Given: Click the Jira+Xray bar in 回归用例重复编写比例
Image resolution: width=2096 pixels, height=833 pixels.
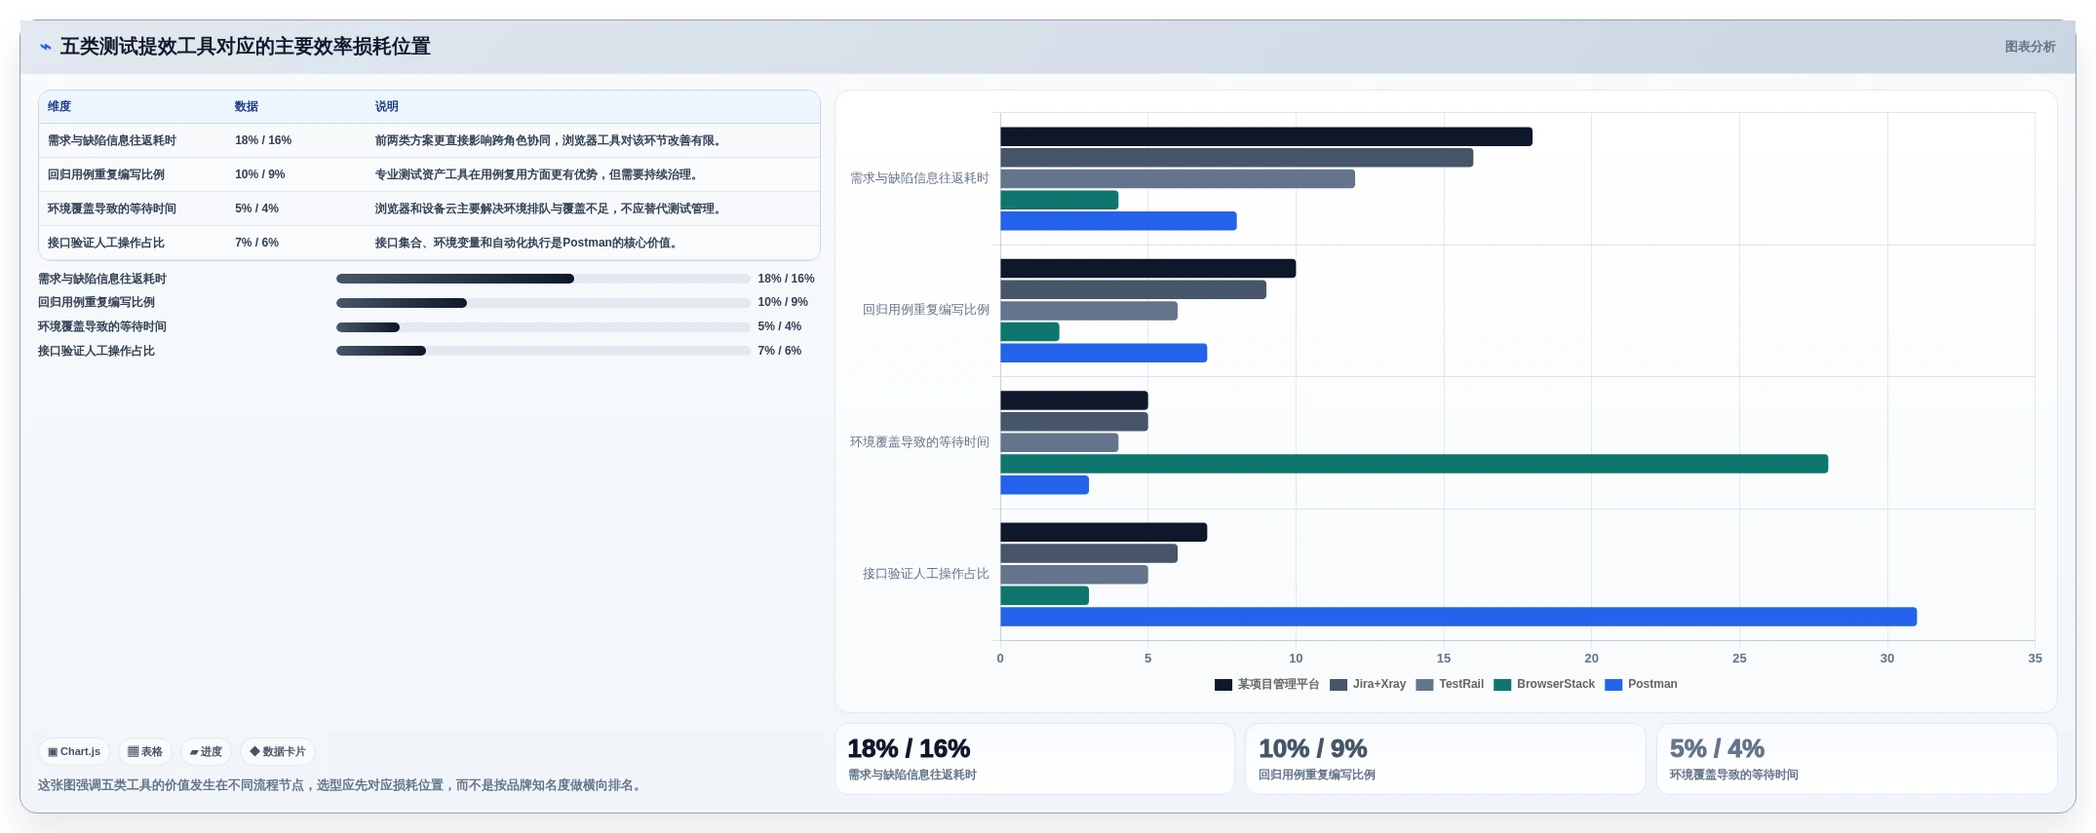Looking at the screenshot, I should (x=1133, y=289).
